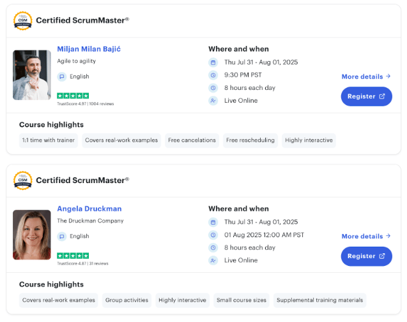Click calendar icon next to Miljan's course date
The width and height of the screenshot is (407, 322).
pyautogui.click(x=213, y=62)
